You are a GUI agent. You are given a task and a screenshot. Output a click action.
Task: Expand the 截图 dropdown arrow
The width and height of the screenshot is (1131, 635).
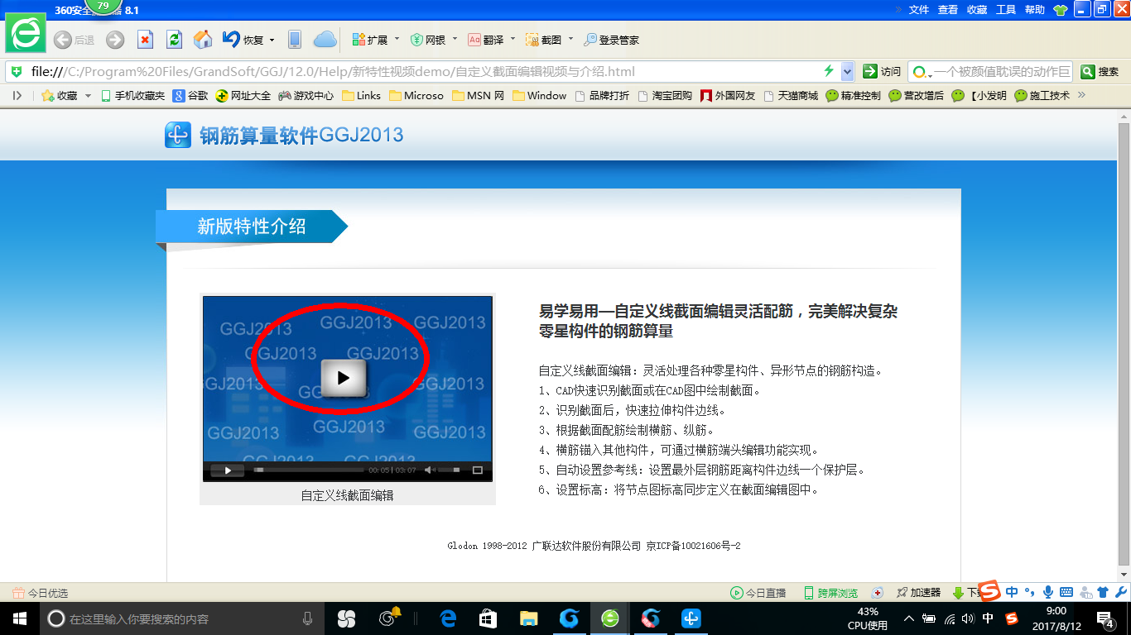570,39
